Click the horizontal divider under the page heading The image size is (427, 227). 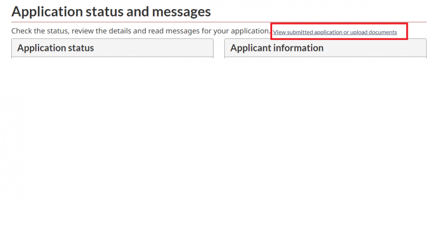[213, 22]
